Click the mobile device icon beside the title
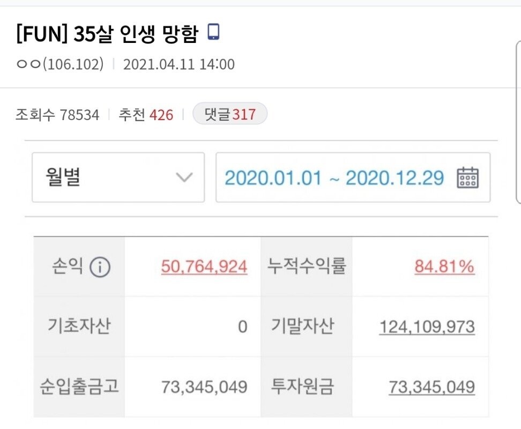The width and height of the screenshot is (521, 429). coord(213,33)
